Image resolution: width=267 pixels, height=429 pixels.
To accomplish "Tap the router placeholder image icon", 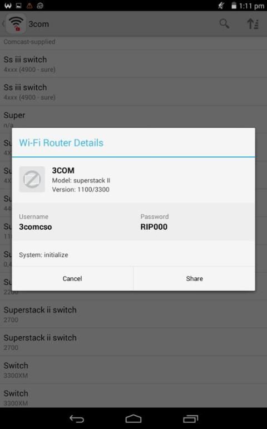I will tap(32, 179).
